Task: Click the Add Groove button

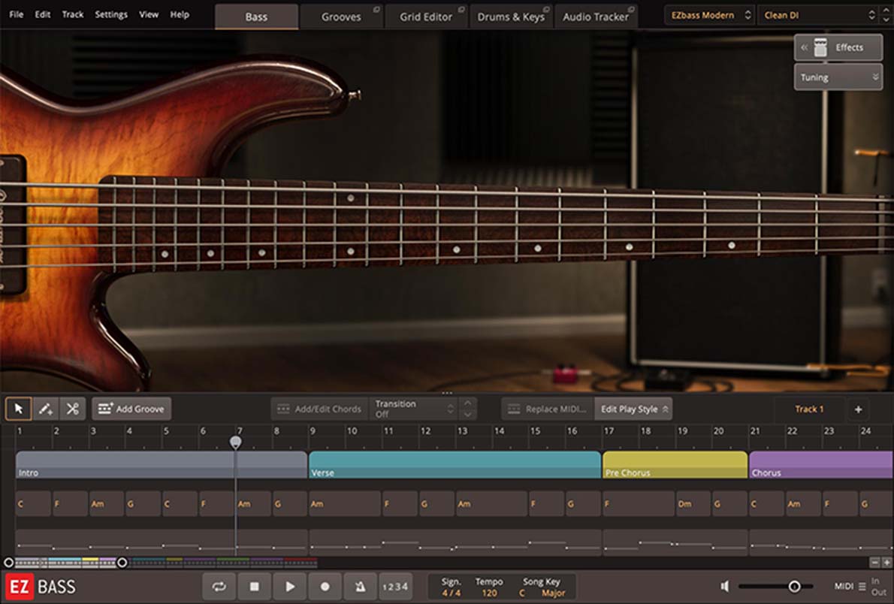Action: [x=131, y=409]
